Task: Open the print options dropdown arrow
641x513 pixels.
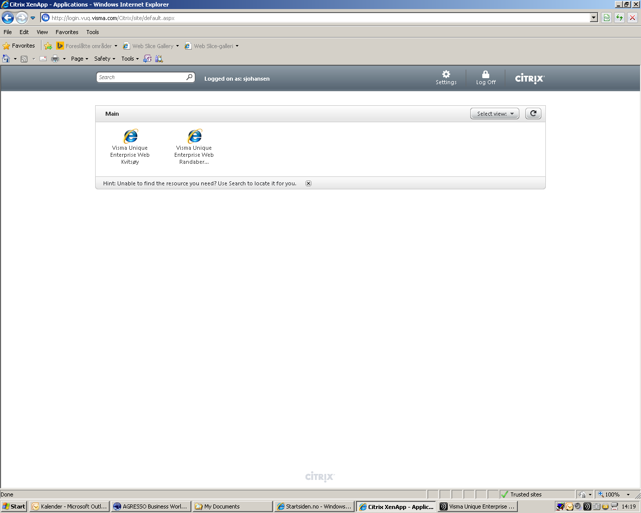Action: [64, 59]
